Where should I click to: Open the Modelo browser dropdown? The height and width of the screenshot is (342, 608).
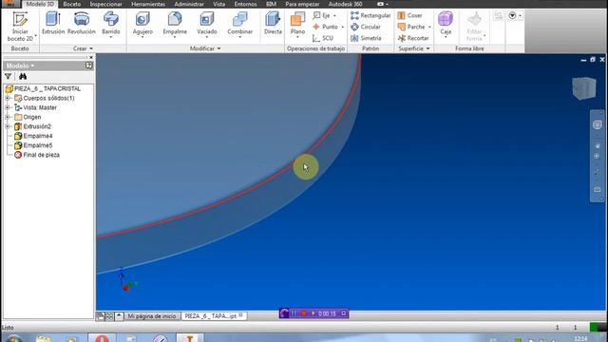coord(20,66)
